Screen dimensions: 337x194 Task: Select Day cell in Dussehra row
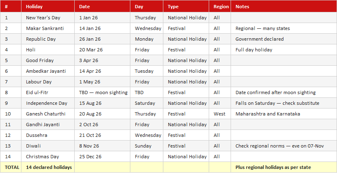146,135
